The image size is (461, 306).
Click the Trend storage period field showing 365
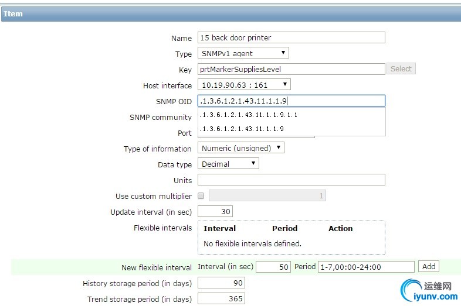click(x=221, y=298)
